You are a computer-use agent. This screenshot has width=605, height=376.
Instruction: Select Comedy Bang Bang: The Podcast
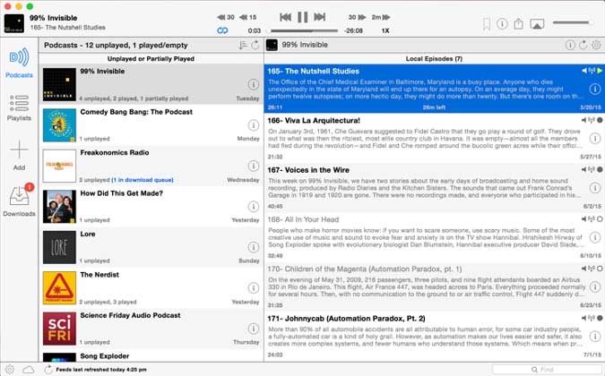tap(151, 124)
